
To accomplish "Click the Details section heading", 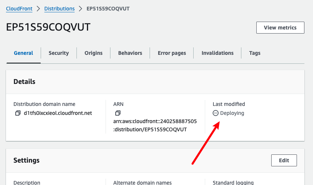I will [x=24, y=82].
